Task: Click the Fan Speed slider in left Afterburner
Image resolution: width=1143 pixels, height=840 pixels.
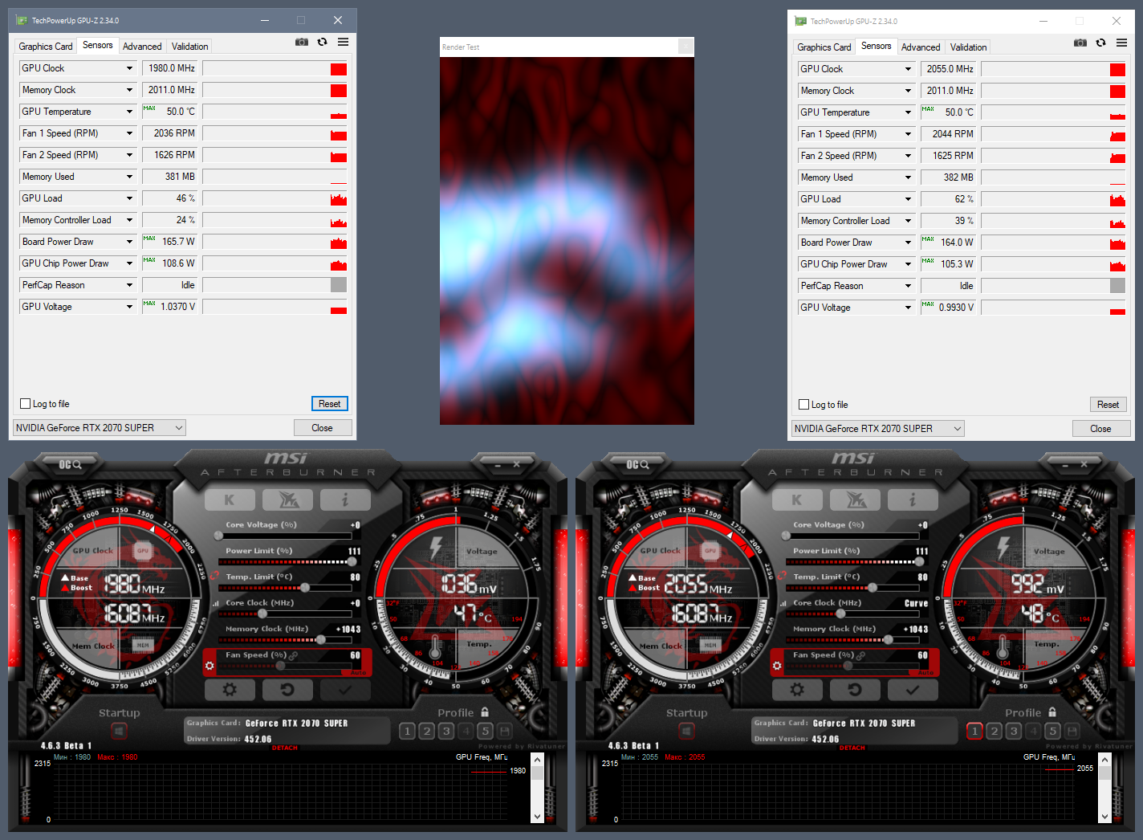Action: point(289,666)
